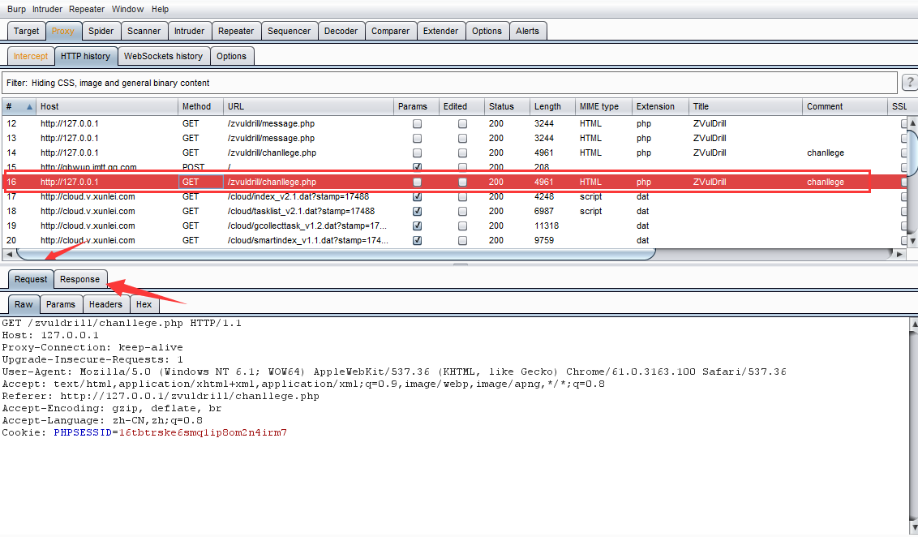Open the HTTP history sub-tab
918x537 pixels.
click(85, 56)
